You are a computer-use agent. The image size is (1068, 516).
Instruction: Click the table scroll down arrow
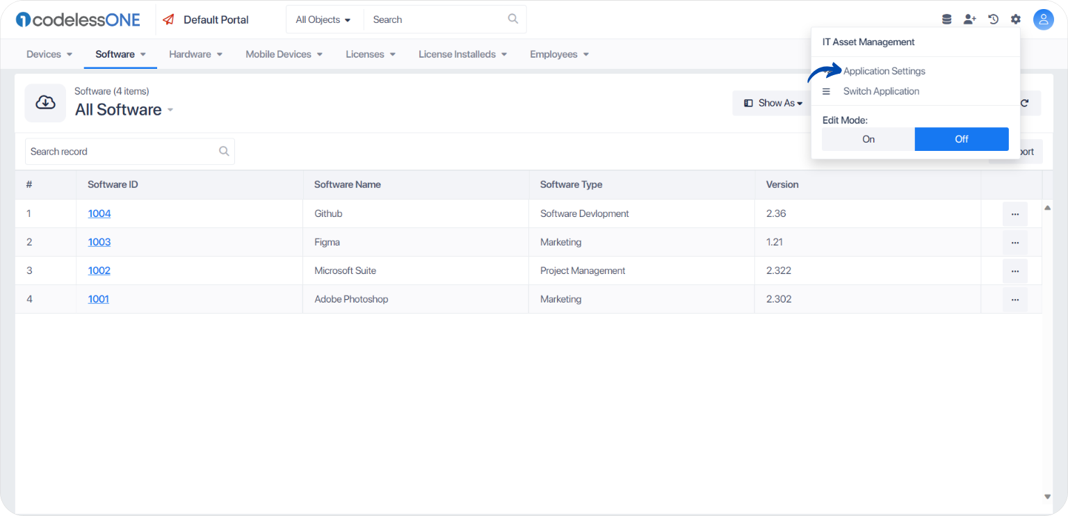pos(1048,497)
